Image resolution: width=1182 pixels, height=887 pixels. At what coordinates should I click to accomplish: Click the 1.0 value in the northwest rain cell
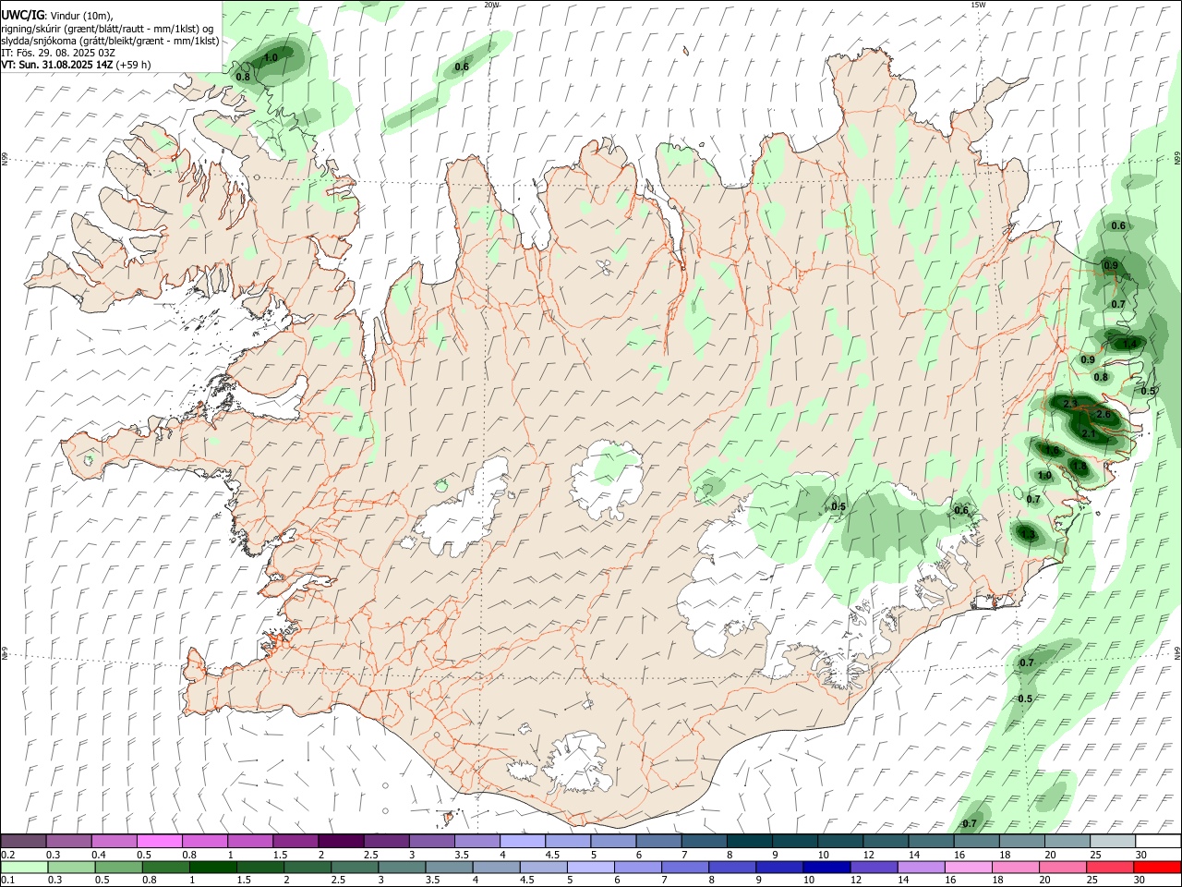point(271,57)
